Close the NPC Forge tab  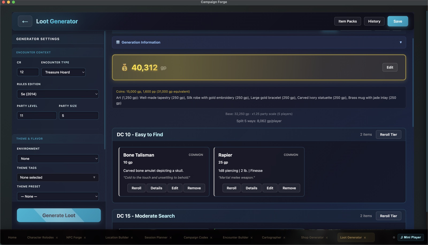coord(85,238)
